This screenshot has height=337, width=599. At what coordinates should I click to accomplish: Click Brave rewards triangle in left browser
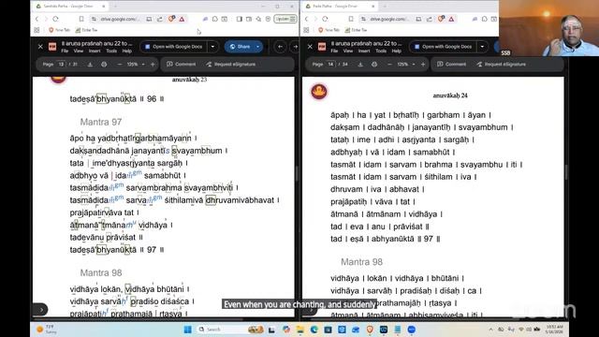(x=182, y=19)
